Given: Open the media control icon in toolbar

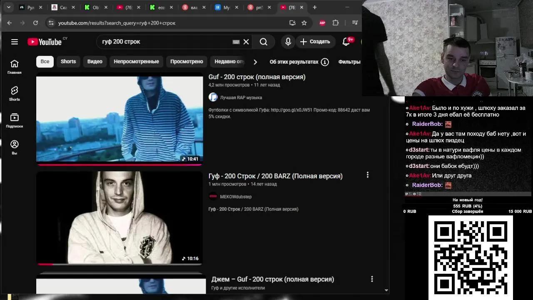Looking at the screenshot, I should [x=355, y=23].
